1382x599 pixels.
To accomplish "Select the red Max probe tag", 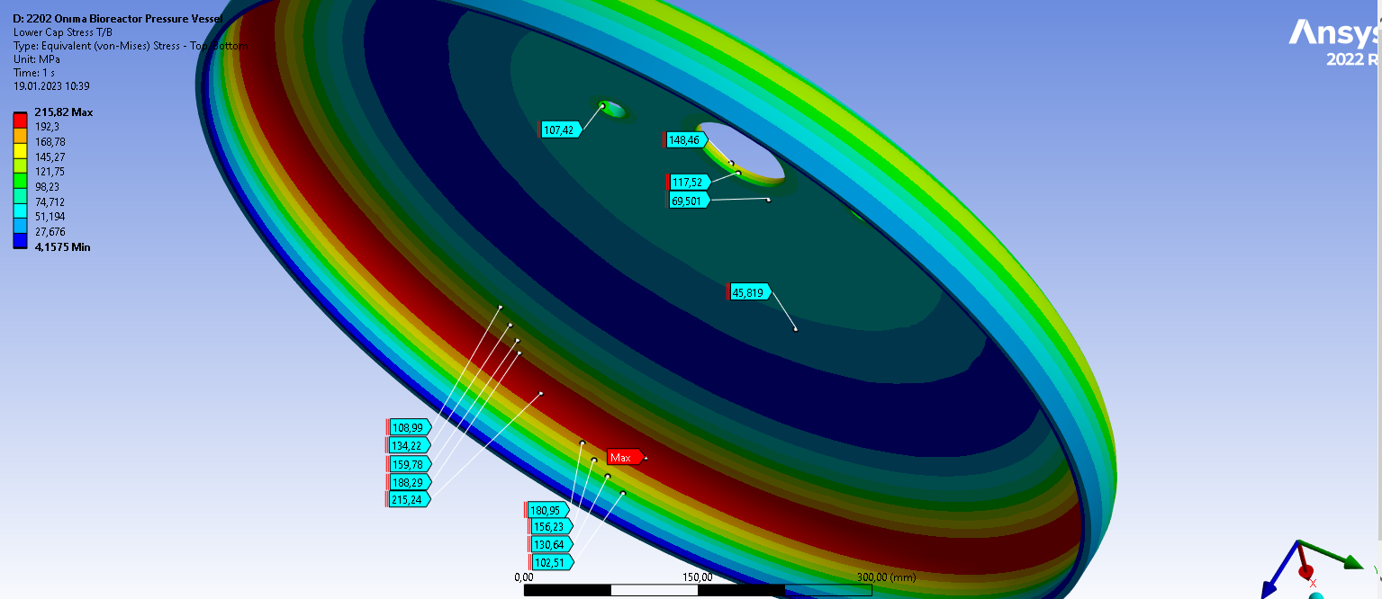I will (x=624, y=457).
